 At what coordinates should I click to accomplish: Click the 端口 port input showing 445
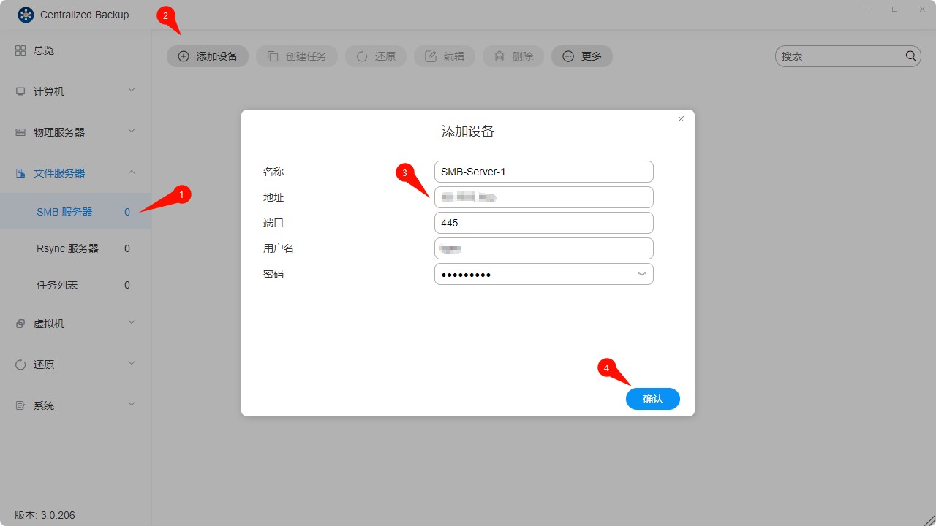pyautogui.click(x=543, y=223)
